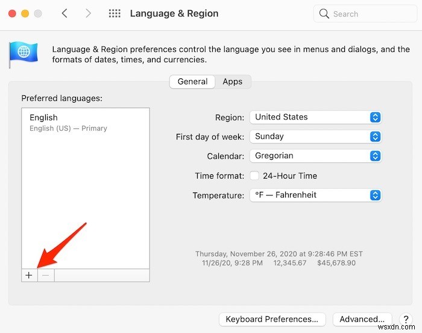422x333 pixels.
Task: Open the Region dropdown showing United States
Action: (315, 117)
